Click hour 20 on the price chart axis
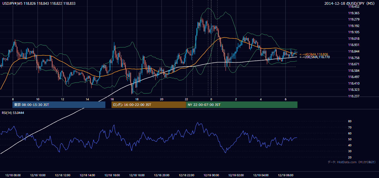The height and width of the screenshot is (178, 379). tap(162, 99)
